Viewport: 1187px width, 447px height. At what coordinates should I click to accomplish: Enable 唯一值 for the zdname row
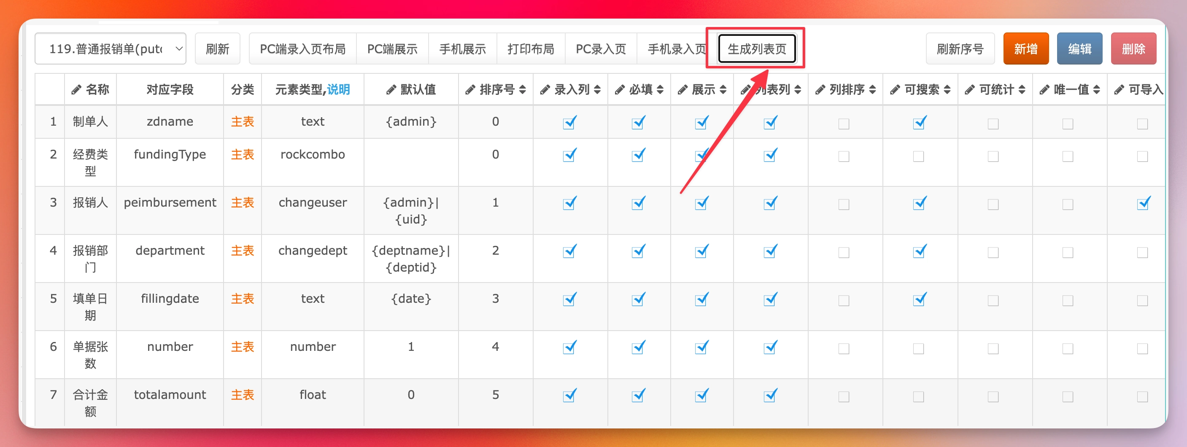[x=1068, y=124]
